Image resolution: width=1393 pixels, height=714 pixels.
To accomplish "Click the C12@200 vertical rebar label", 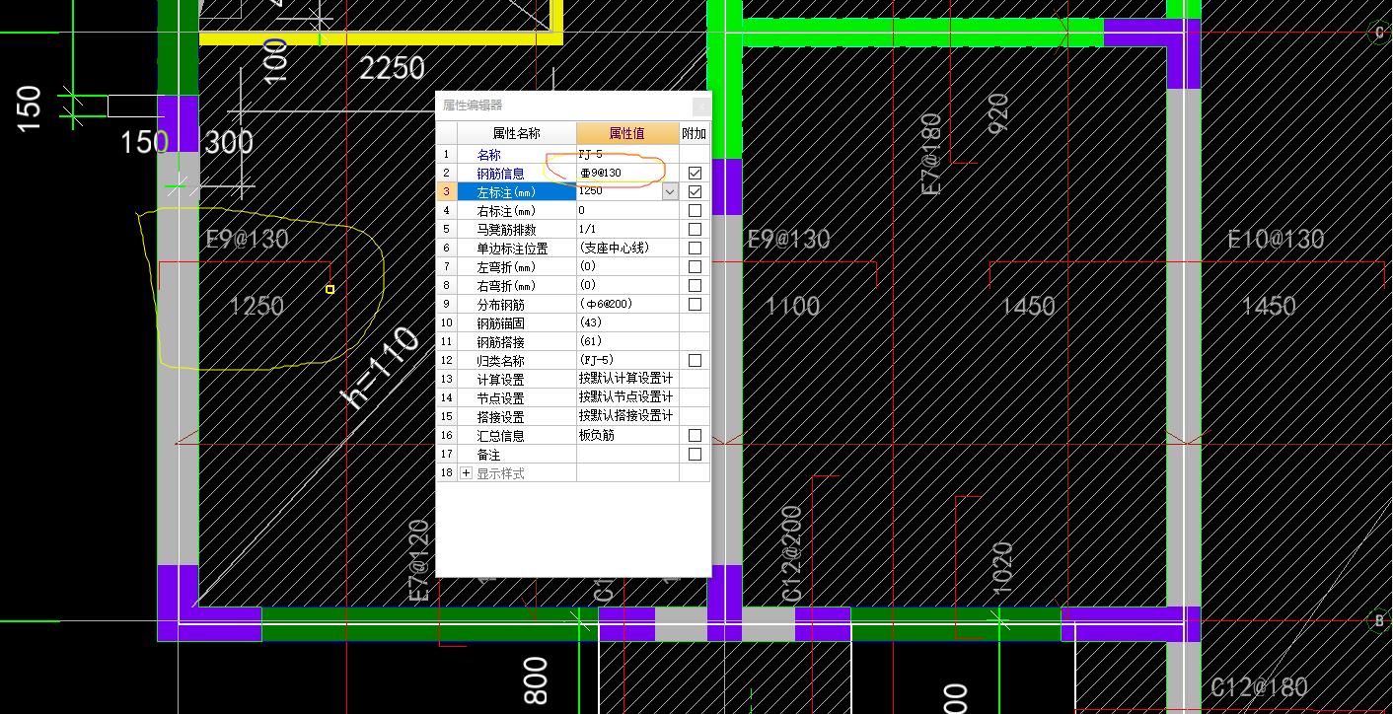I will tap(791, 554).
